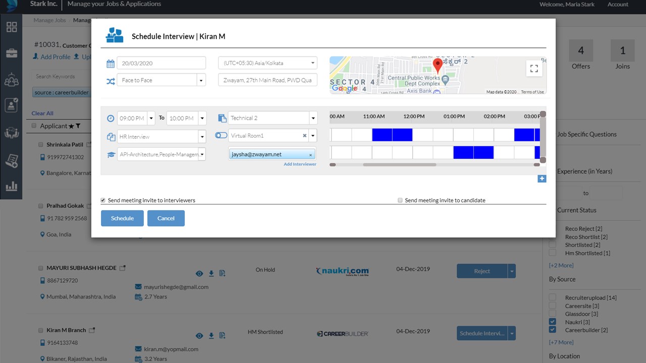
Task: Expand the Face to Face interview mode dropdown
Action: [201, 79]
